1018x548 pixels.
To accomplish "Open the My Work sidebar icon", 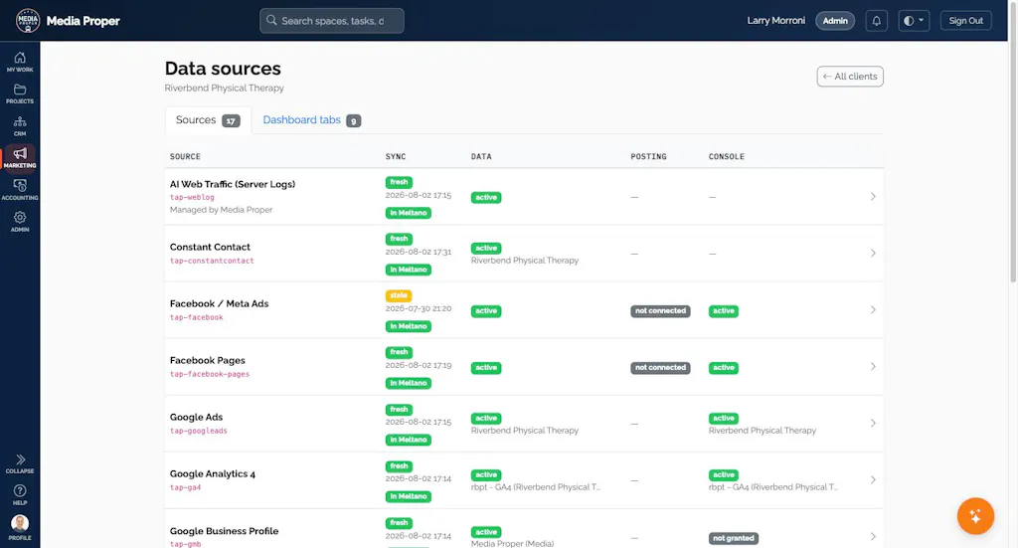I will pyautogui.click(x=20, y=63).
